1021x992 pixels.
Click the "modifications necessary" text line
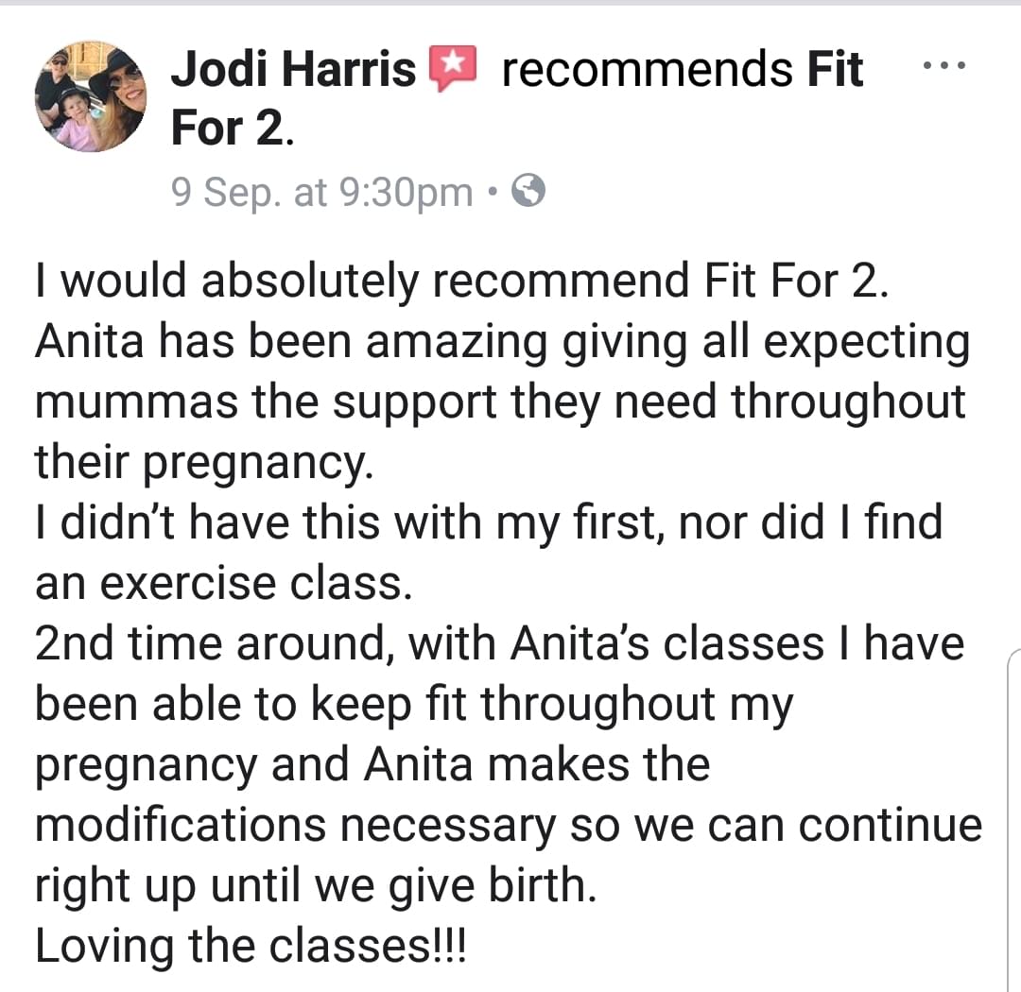(x=509, y=825)
